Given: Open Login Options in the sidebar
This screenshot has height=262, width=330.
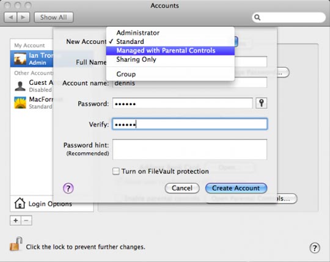Looking at the screenshot, I should click(51, 203).
